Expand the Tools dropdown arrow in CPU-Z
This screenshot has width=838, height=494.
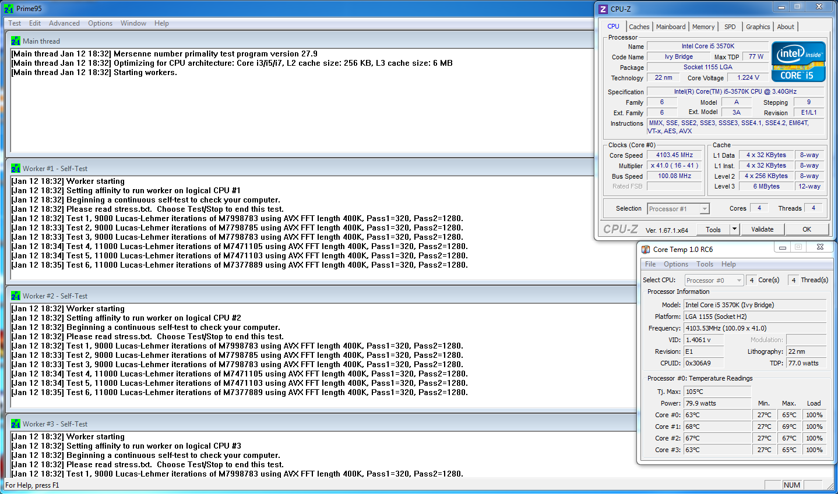[734, 229]
